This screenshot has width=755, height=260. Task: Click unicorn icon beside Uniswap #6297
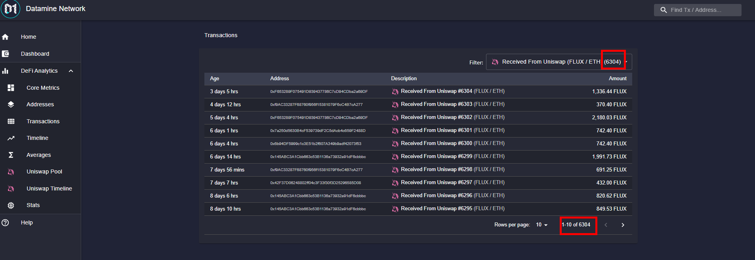coord(395,183)
